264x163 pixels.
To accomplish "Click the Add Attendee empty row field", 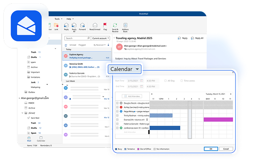I will pyautogui.click(x=132, y=132).
